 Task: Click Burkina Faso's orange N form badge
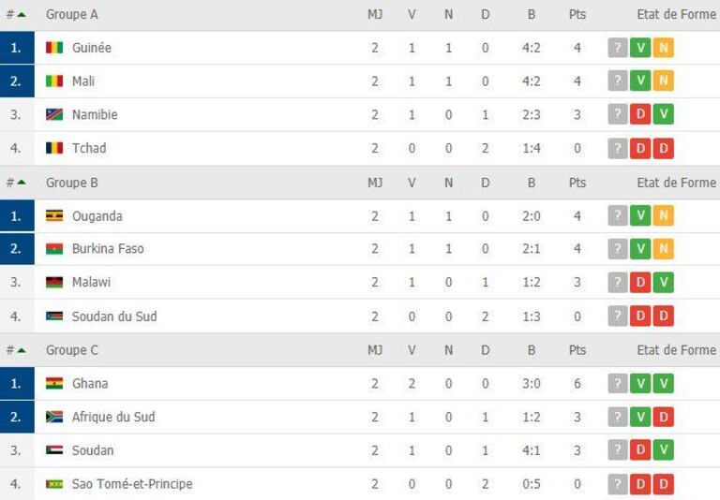tap(664, 249)
